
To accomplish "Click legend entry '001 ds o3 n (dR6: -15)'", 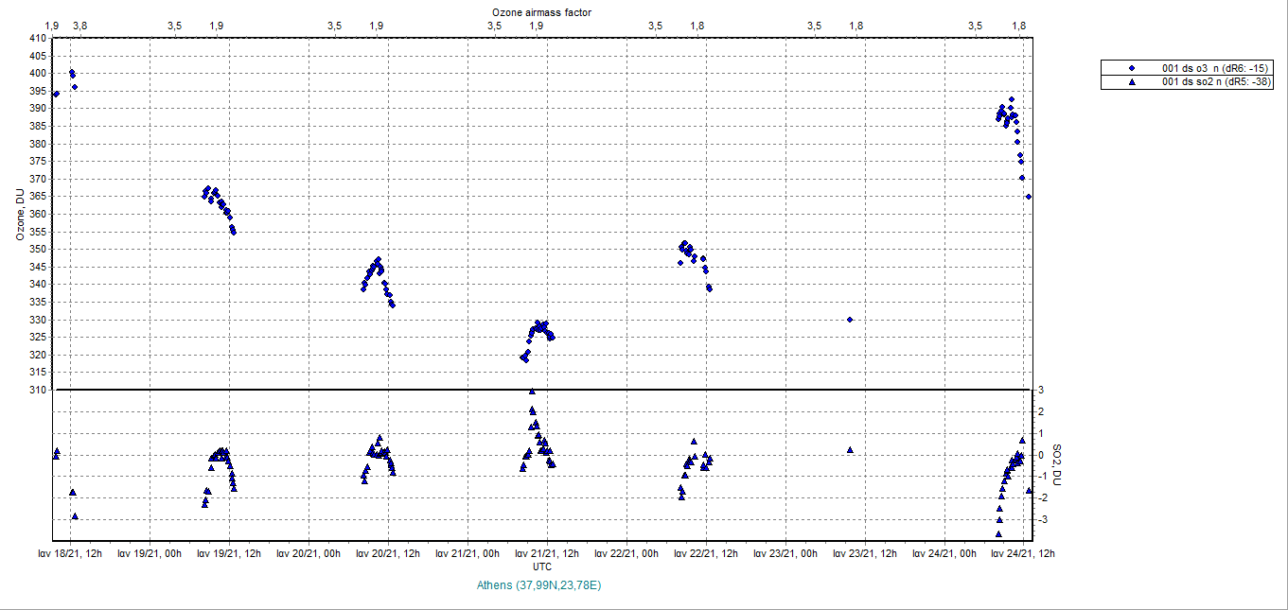I will coord(1214,68).
